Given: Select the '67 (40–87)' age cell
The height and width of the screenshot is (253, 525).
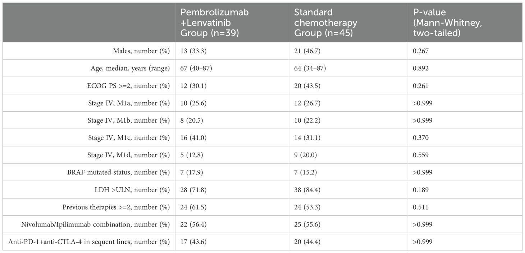Looking at the screenshot, I should pos(196,69).
